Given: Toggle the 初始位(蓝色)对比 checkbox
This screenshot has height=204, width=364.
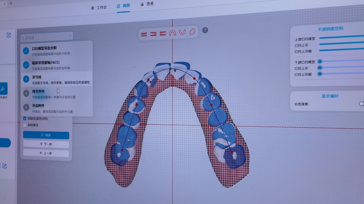Looking at the screenshot, I should click(25, 118).
